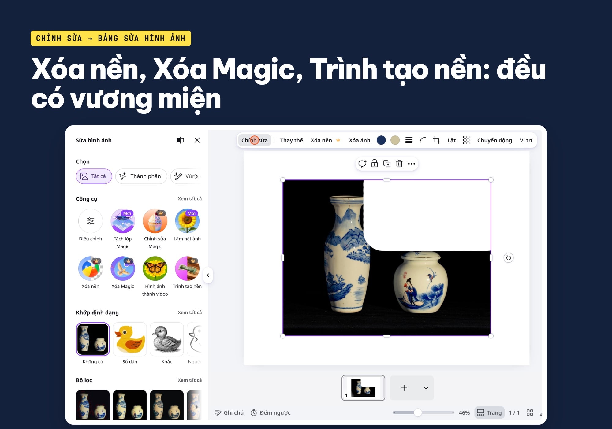Click the zoom slider handle
Screen dimensions: 612x429
(x=418, y=412)
